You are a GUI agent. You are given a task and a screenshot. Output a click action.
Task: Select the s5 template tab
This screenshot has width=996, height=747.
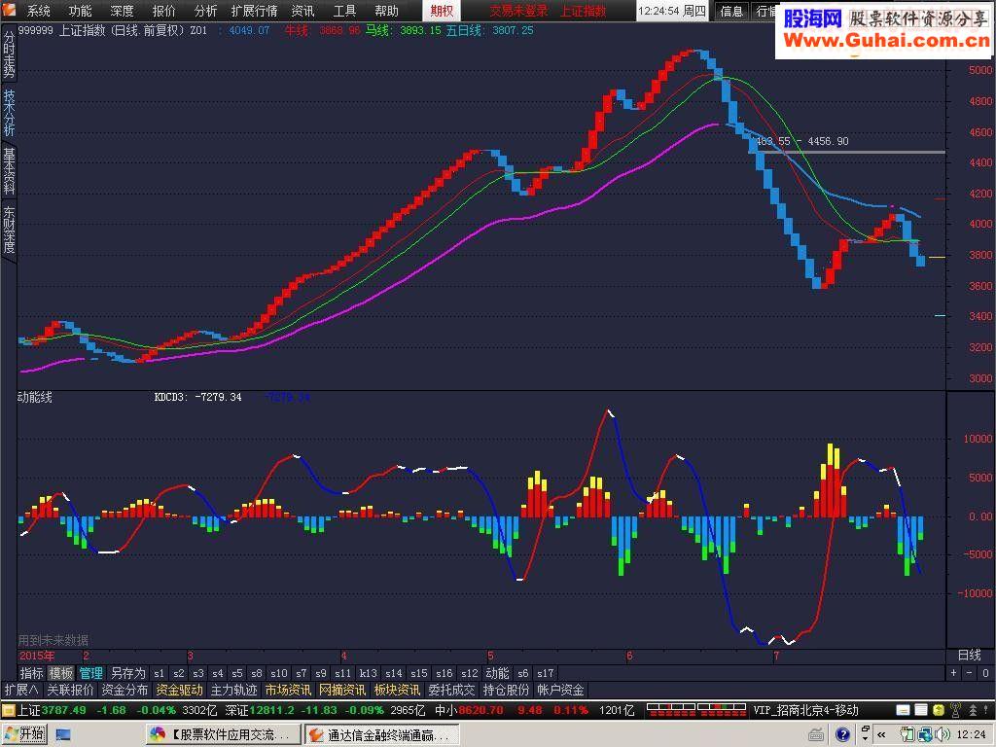point(237,673)
